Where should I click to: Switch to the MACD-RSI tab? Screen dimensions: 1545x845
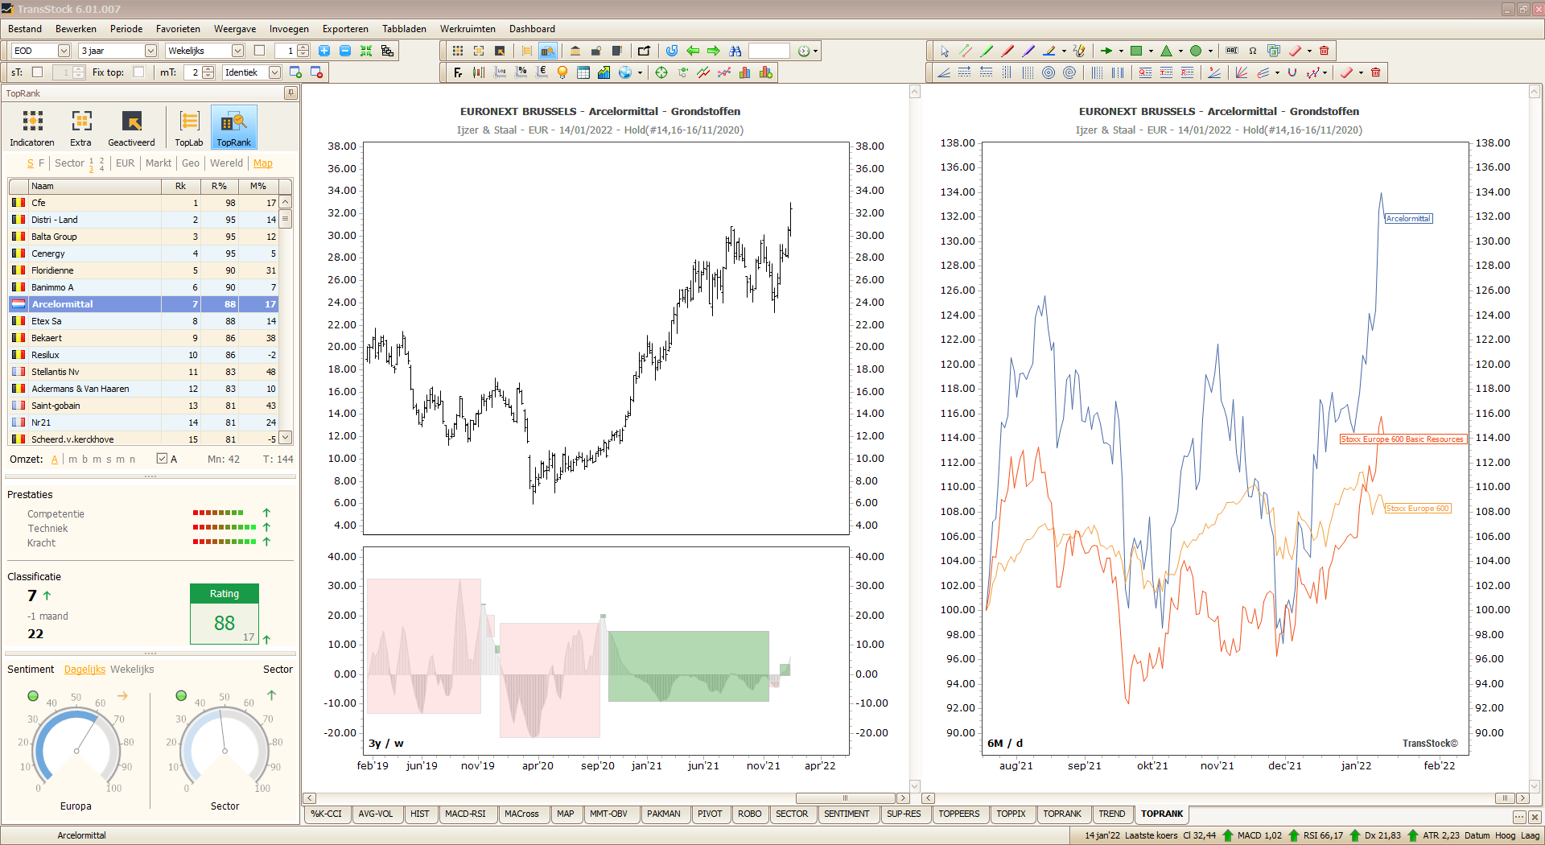click(466, 814)
